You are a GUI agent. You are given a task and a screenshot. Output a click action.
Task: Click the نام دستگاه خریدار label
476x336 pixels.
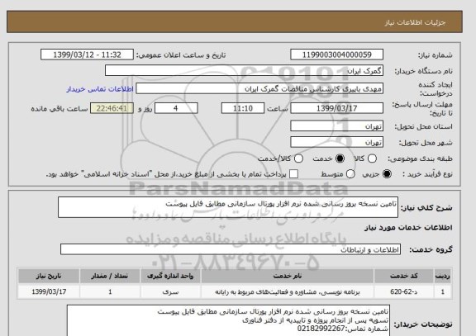tap(423, 71)
